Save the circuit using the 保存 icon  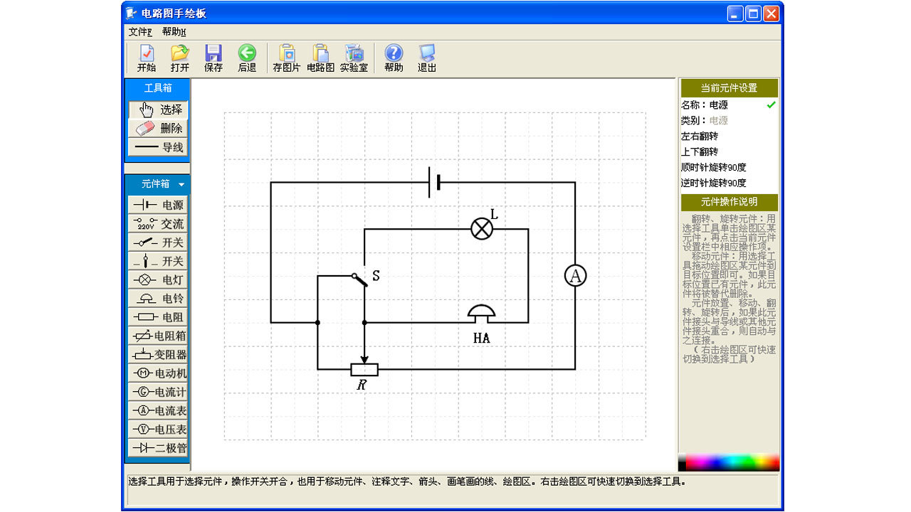pyautogui.click(x=214, y=58)
